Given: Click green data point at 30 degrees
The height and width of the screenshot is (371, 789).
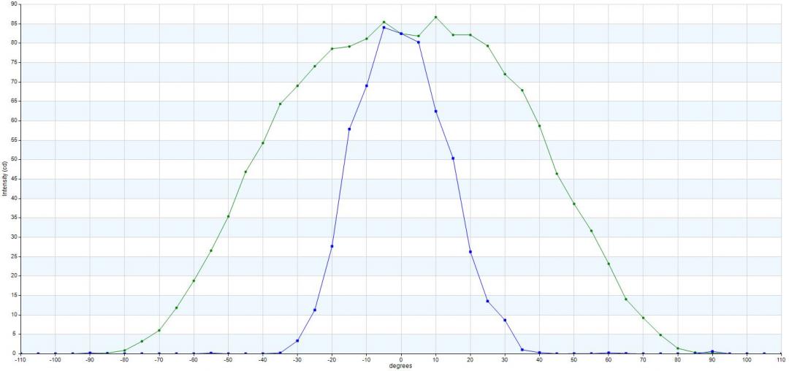Looking at the screenshot, I should (x=505, y=74).
